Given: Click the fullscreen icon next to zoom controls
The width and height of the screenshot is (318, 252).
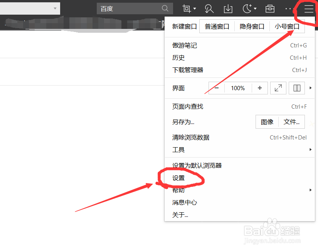Looking at the screenshot, I should 278,88.
